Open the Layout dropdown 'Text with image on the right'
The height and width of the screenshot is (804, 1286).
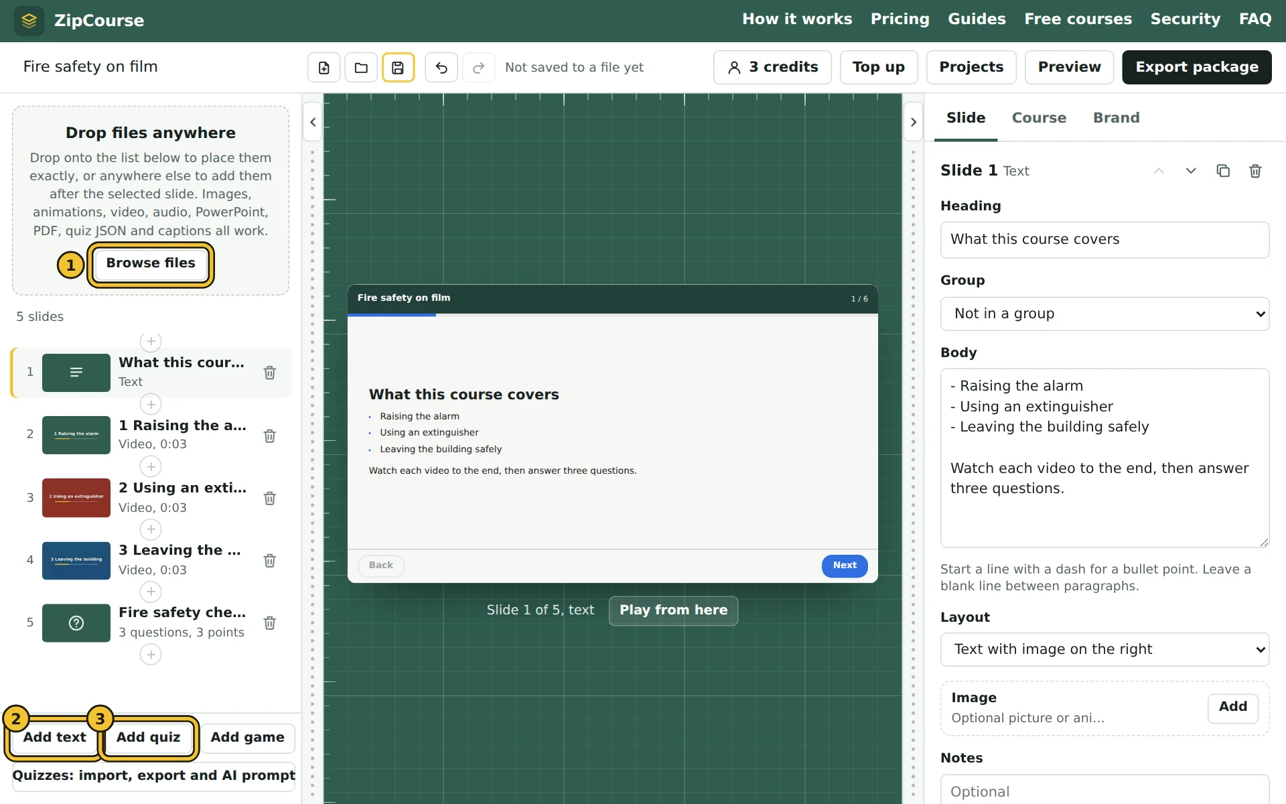[x=1104, y=649]
